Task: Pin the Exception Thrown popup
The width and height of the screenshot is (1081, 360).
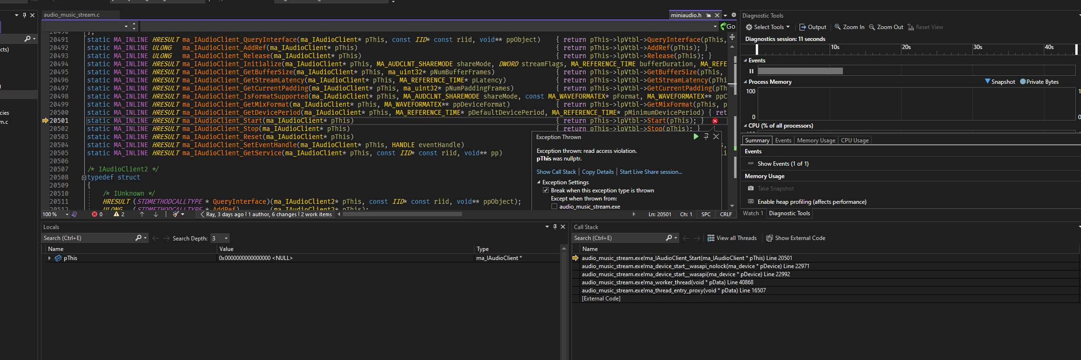Action: pos(706,137)
